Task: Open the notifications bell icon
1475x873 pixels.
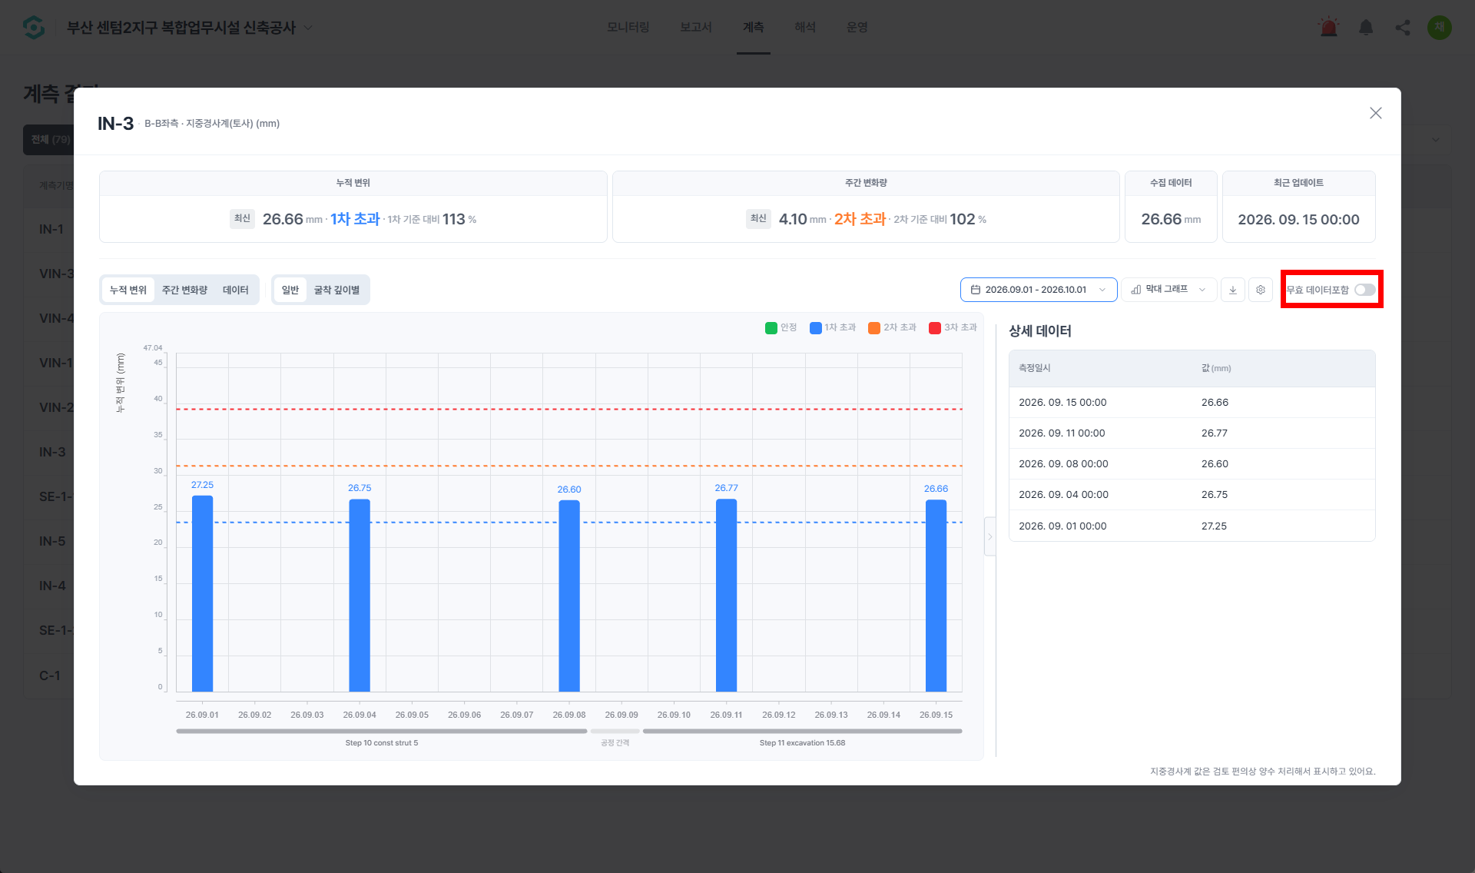Action: pos(1366,28)
